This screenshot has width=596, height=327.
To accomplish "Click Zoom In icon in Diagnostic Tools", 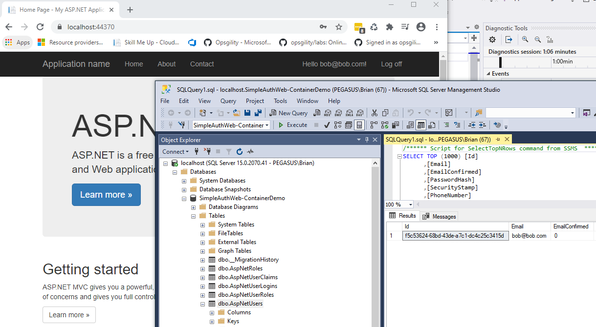I will pyautogui.click(x=525, y=40).
